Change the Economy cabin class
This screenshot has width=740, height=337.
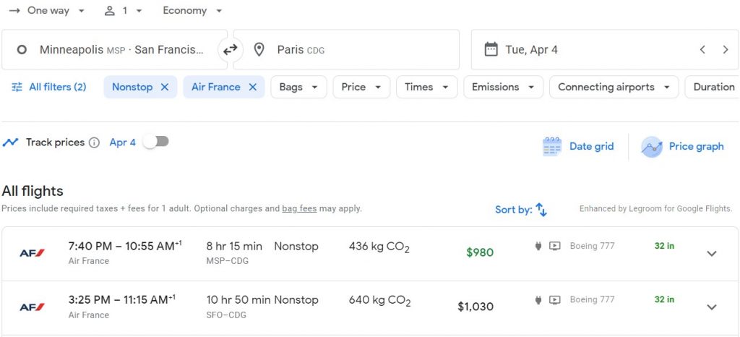(192, 11)
